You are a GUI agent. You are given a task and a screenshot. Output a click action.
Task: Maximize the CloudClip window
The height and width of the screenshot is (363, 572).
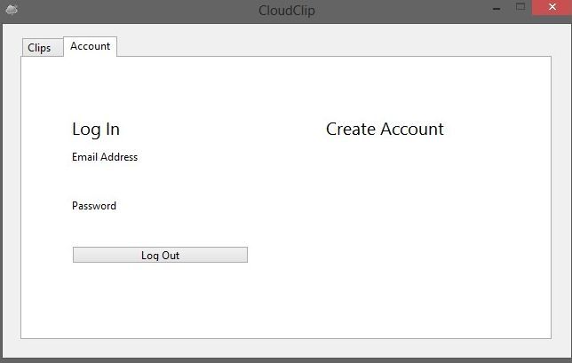(x=520, y=7)
